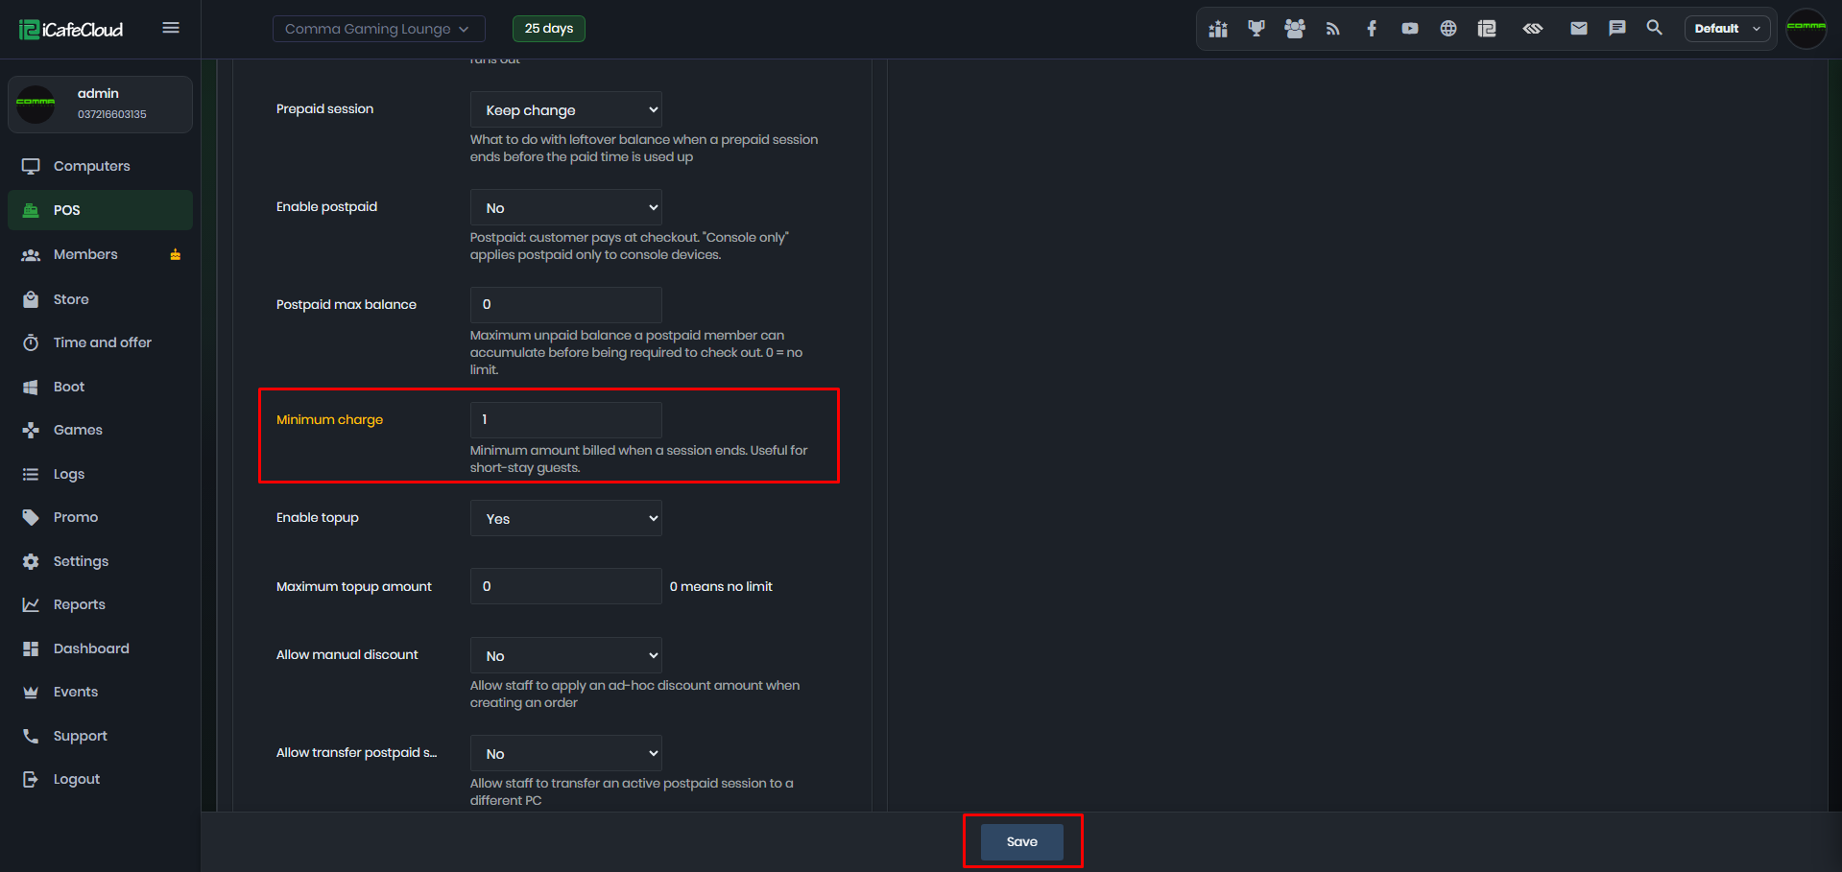Go to Computers in sidebar
This screenshot has height=872, width=1842.
pos(100,166)
